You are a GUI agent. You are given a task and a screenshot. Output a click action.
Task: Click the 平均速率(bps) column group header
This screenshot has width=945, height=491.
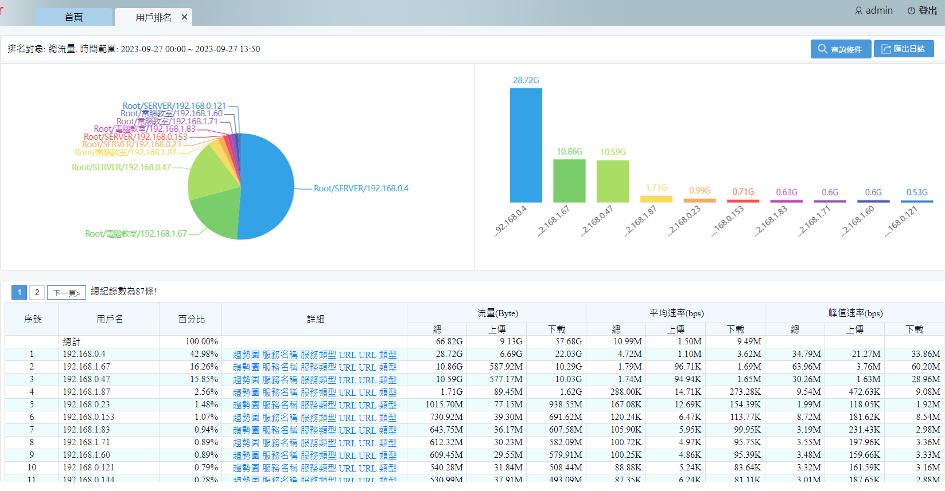[676, 313]
